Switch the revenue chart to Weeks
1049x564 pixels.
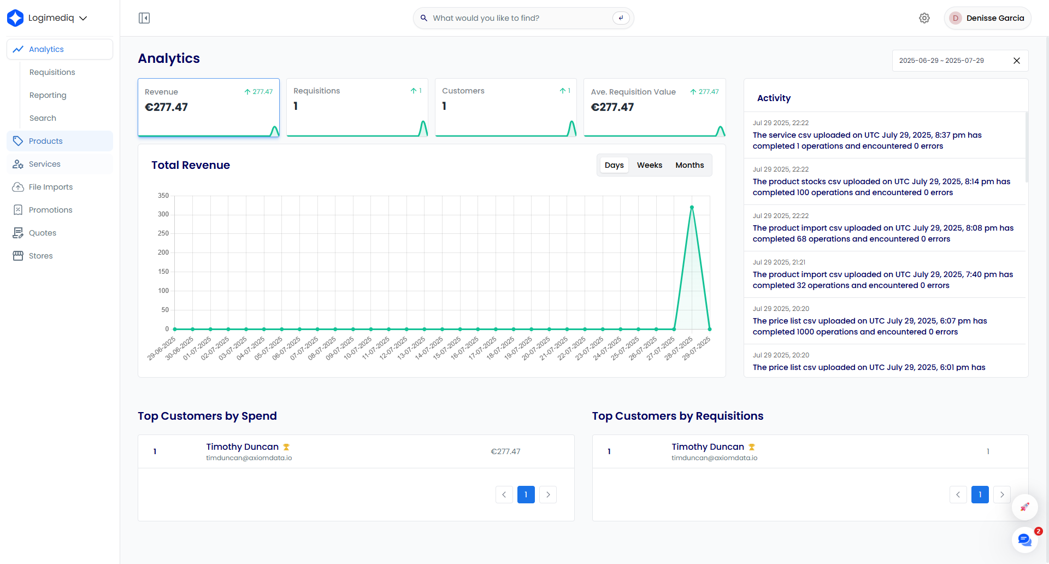[x=649, y=165]
